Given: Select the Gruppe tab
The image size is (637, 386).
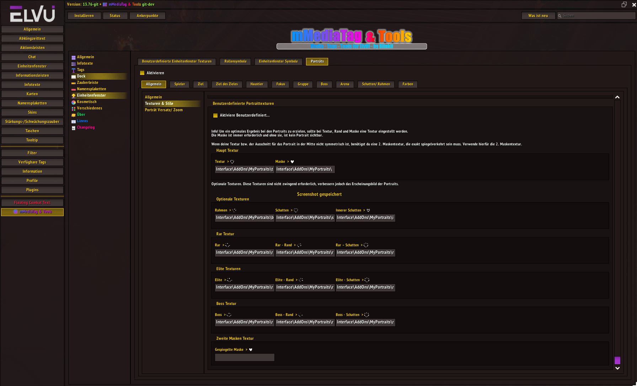Looking at the screenshot, I should pyautogui.click(x=303, y=84).
